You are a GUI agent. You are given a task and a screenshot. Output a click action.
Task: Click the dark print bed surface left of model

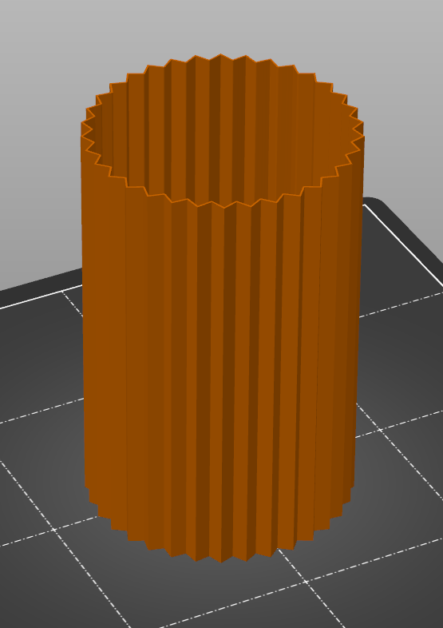point(40,360)
